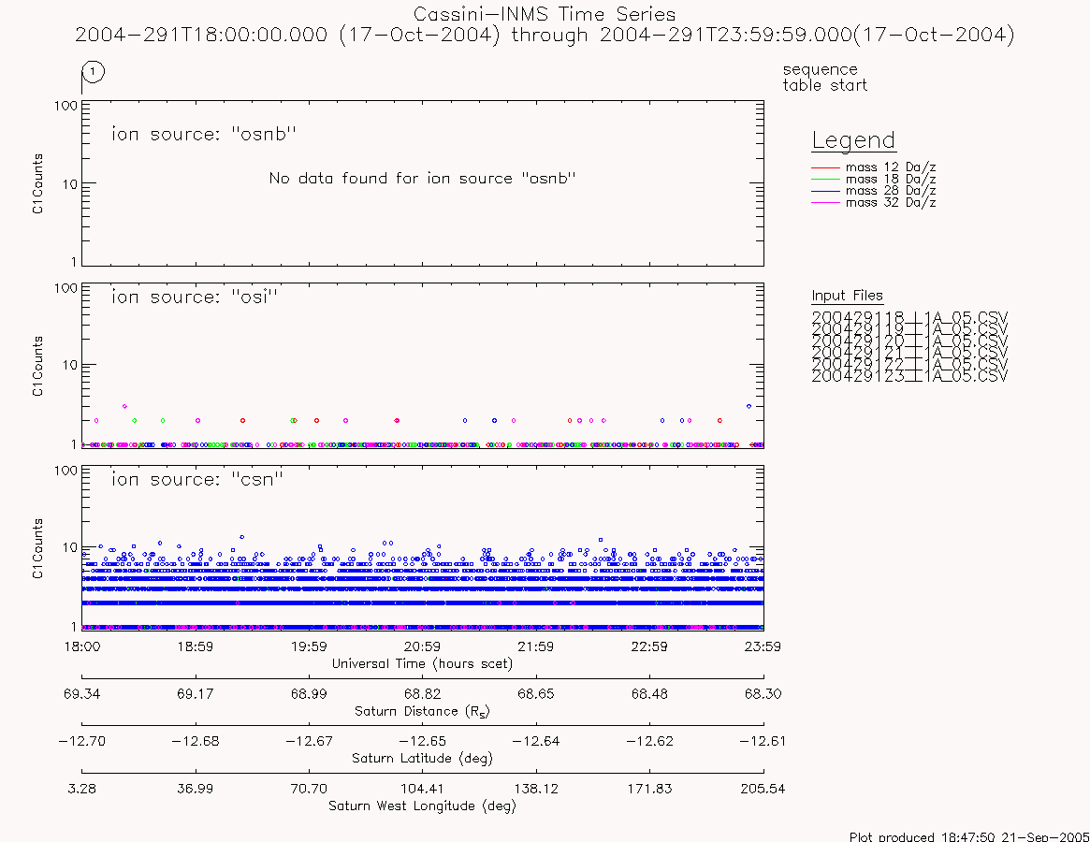Click the '100' y-axis tick of the csn panel

click(x=66, y=471)
